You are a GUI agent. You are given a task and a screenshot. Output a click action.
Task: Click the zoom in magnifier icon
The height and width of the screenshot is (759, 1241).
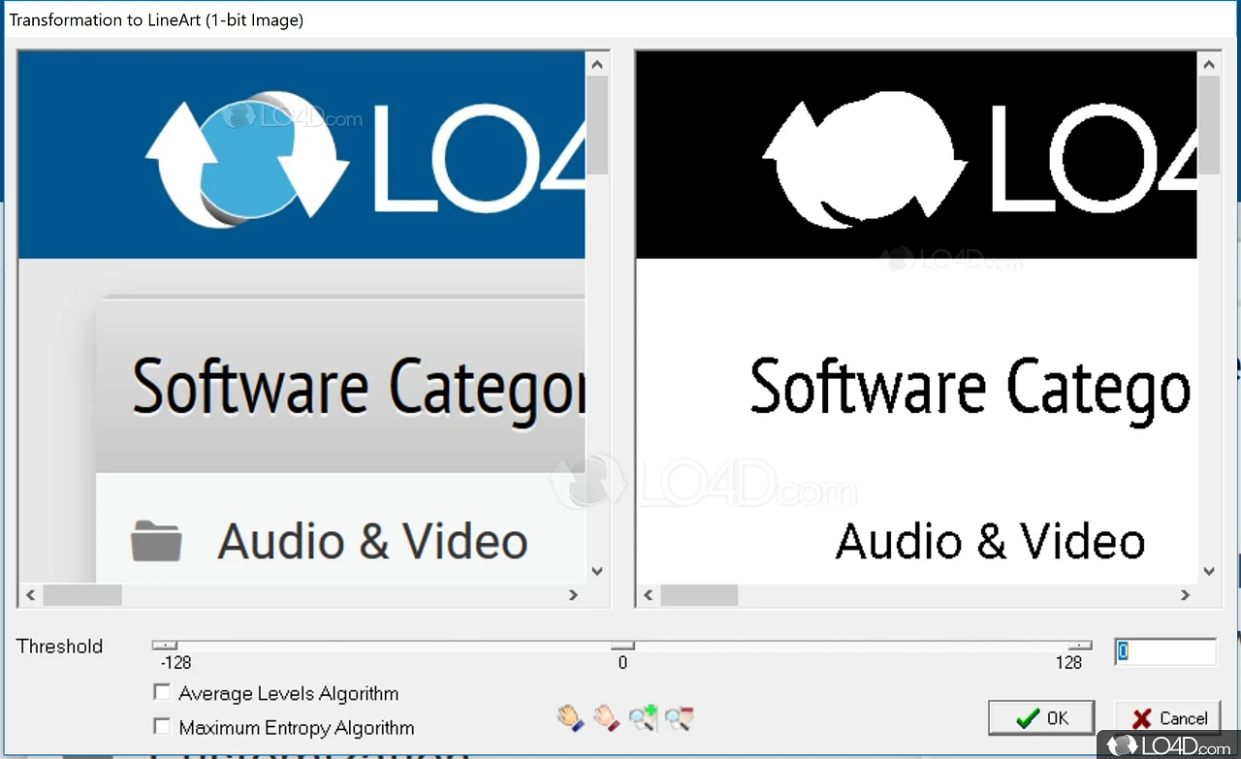(643, 718)
